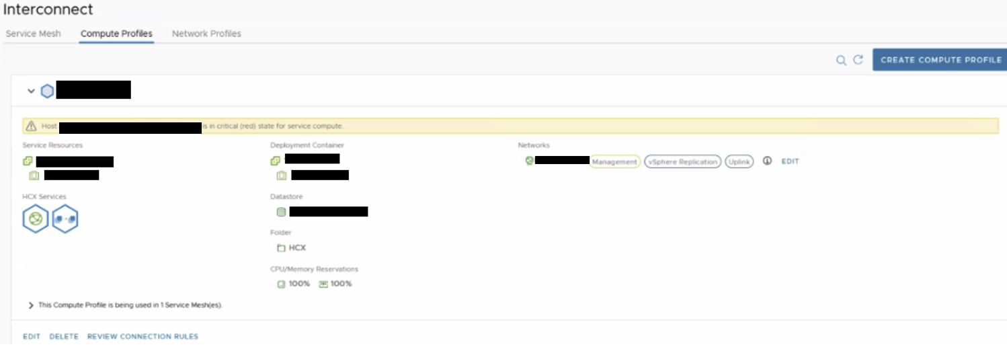The image size is (1007, 357).
Task: Click the CPU 100% reservation value
Action: [299, 284]
